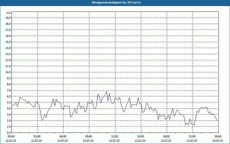
Task: Select the 2,0 y-axis label
Action: [x=9, y=120]
